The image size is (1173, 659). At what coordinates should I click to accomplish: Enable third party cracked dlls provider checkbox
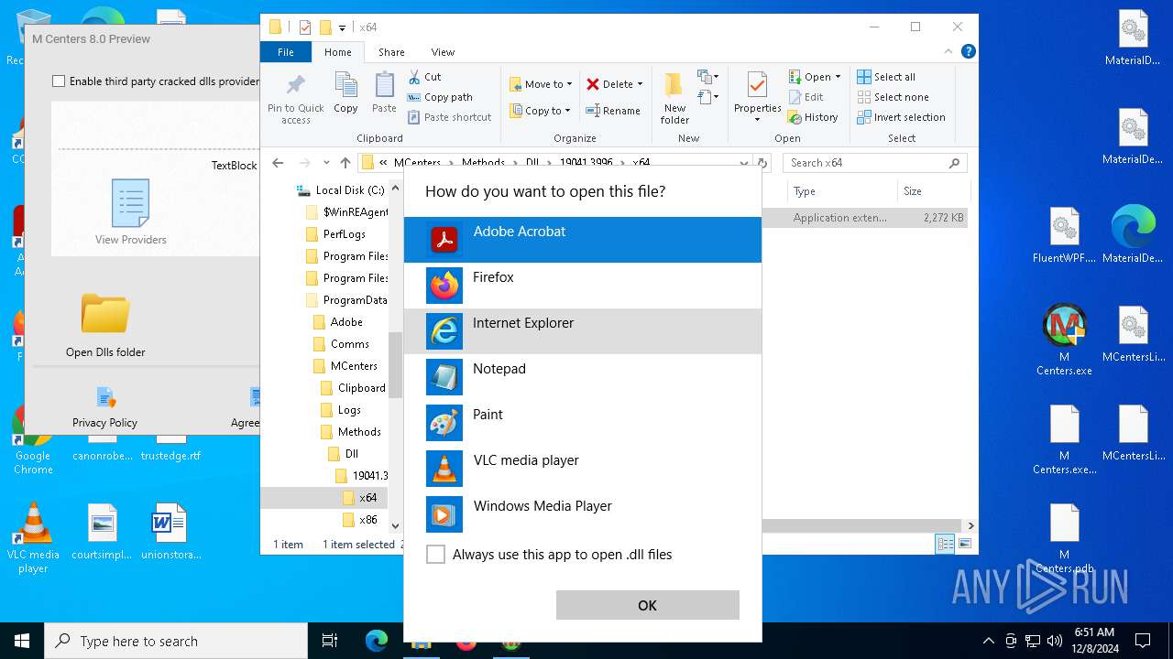pyautogui.click(x=59, y=81)
